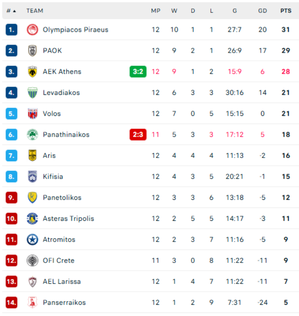
Task: Open Panathinaikos live score badge 2:3
Action: coord(138,135)
